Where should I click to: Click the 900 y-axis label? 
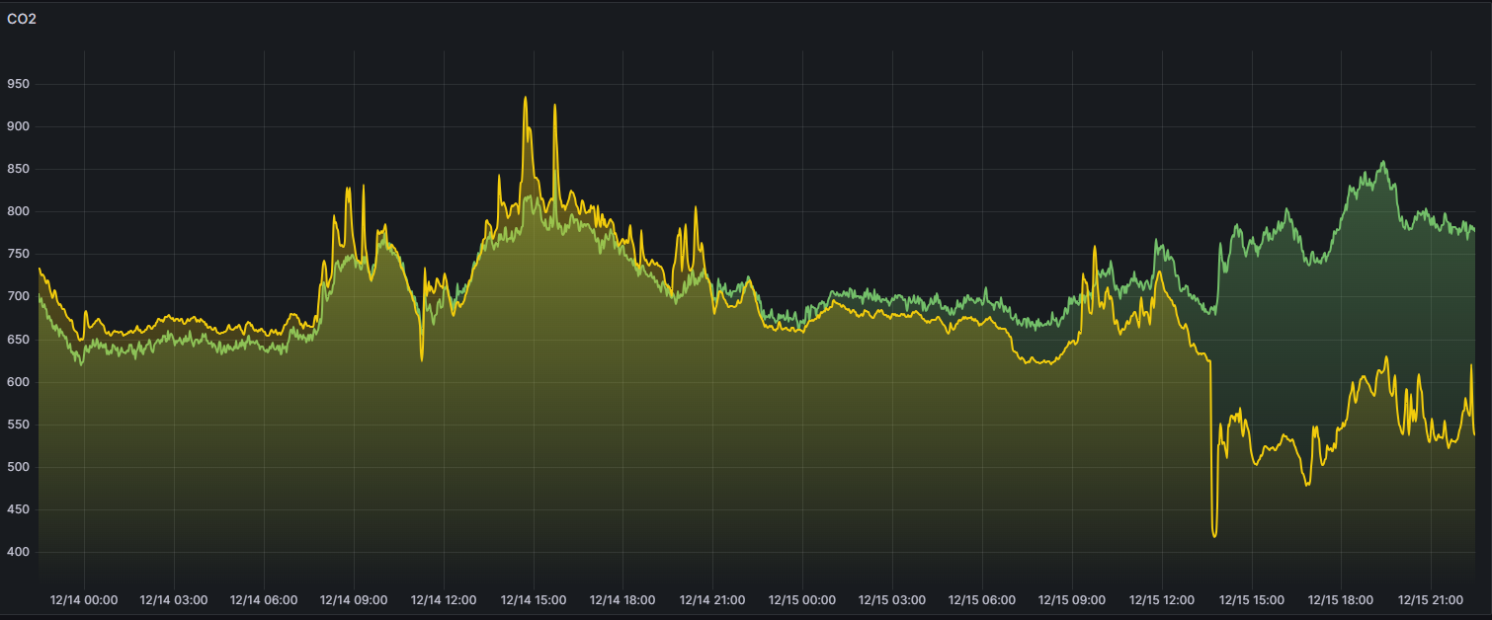pyautogui.click(x=19, y=127)
